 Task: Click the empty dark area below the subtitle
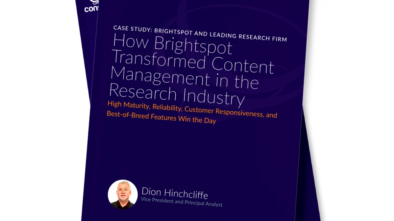pyautogui.click(x=192, y=153)
